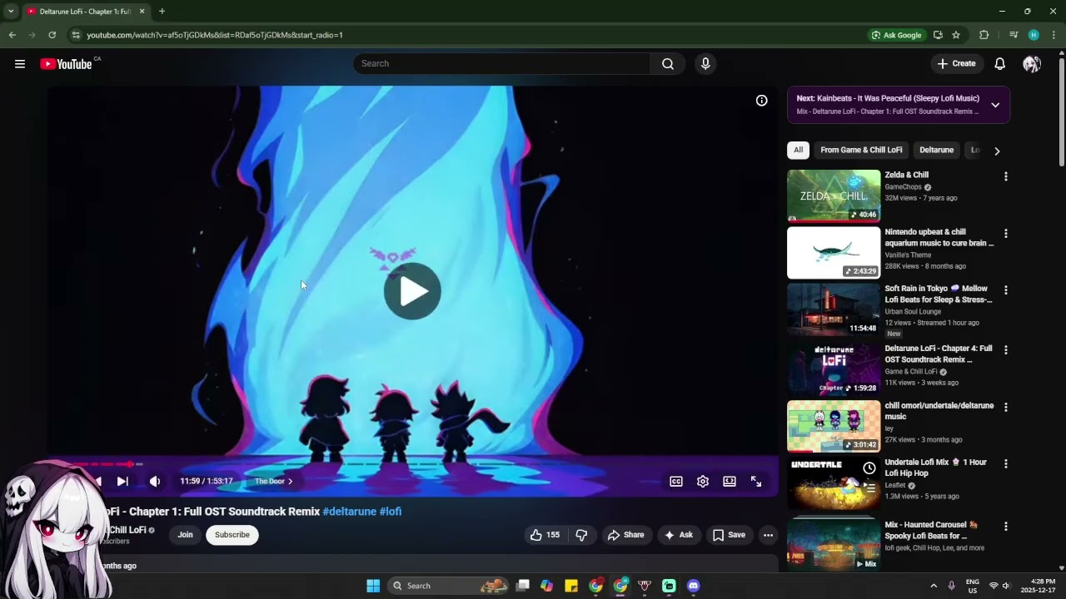Go to the YouTube home logo
The height and width of the screenshot is (599, 1066).
coord(66,64)
